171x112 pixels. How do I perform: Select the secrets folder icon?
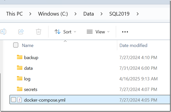20,89
